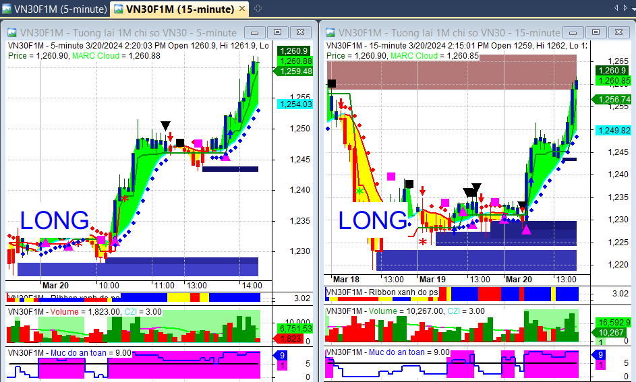
Task: Close the VN30F1M (15-minute) tab
Action: (242, 9)
